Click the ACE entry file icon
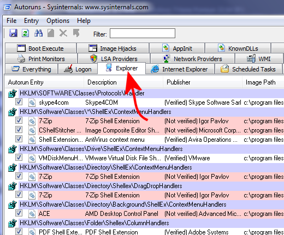The image size is (284, 235). click(x=32, y=214)
